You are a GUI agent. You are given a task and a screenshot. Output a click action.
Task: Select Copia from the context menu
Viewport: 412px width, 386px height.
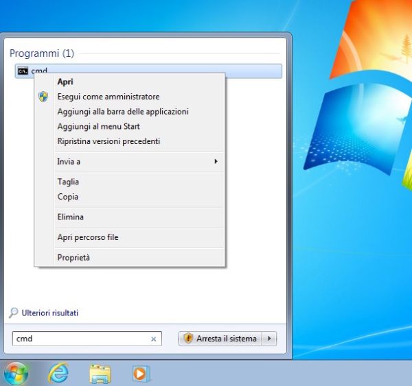click(68, 197)
